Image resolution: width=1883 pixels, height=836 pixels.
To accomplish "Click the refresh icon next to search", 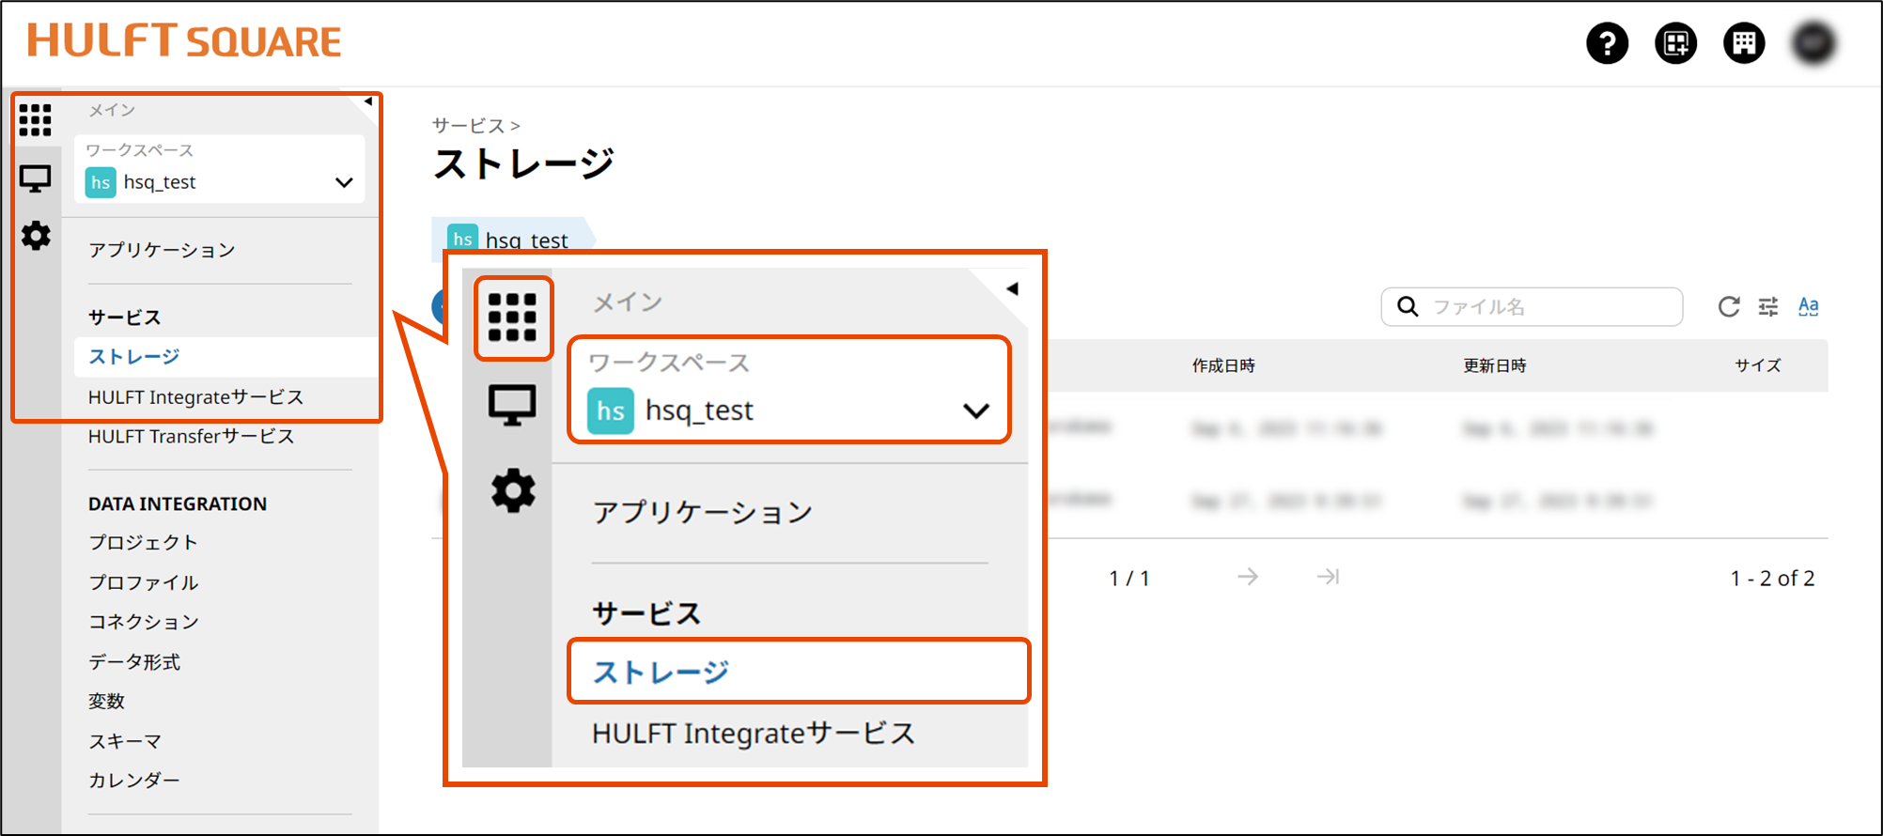I will [1729, 307].
